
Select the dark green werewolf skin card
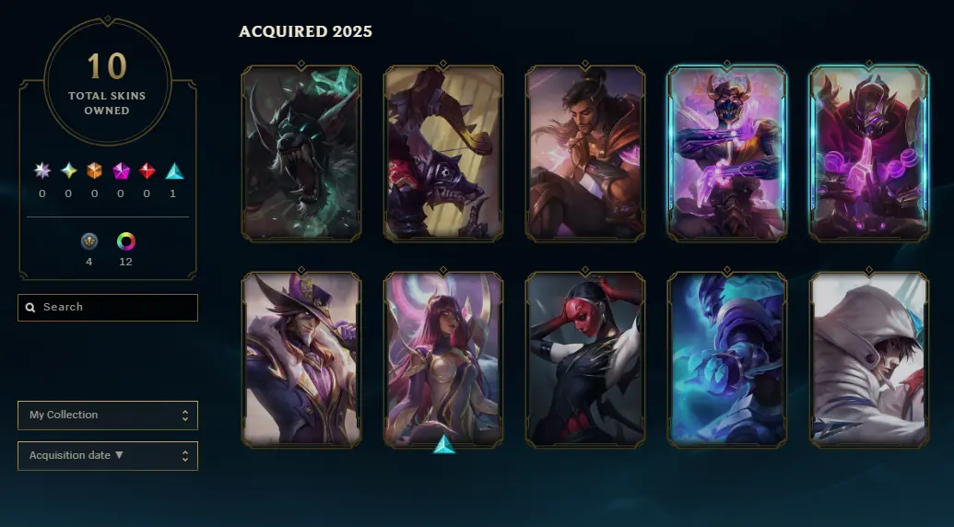[301, 153]
